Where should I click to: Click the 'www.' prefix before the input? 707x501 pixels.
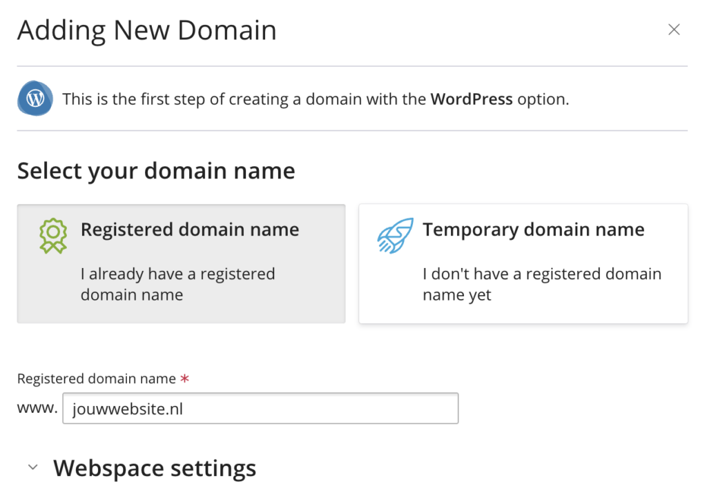37,408
